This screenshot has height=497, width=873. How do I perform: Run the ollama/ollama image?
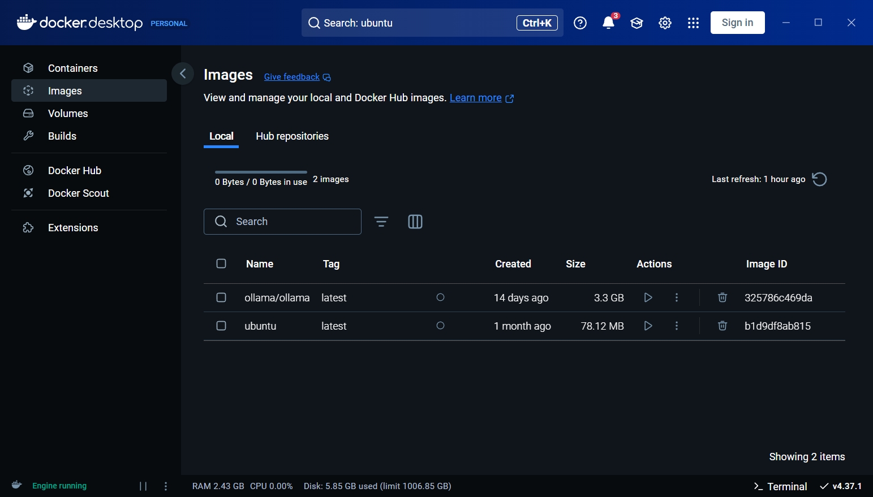point(648,297)
